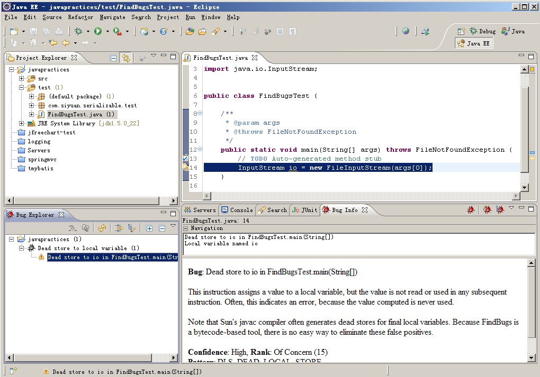The image size is (540, 377).
Task: Click the Save icon
Action: (33, 31)
